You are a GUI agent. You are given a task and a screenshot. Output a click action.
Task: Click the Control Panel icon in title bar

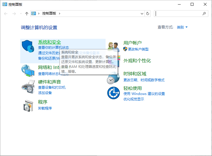click(5, 4)
